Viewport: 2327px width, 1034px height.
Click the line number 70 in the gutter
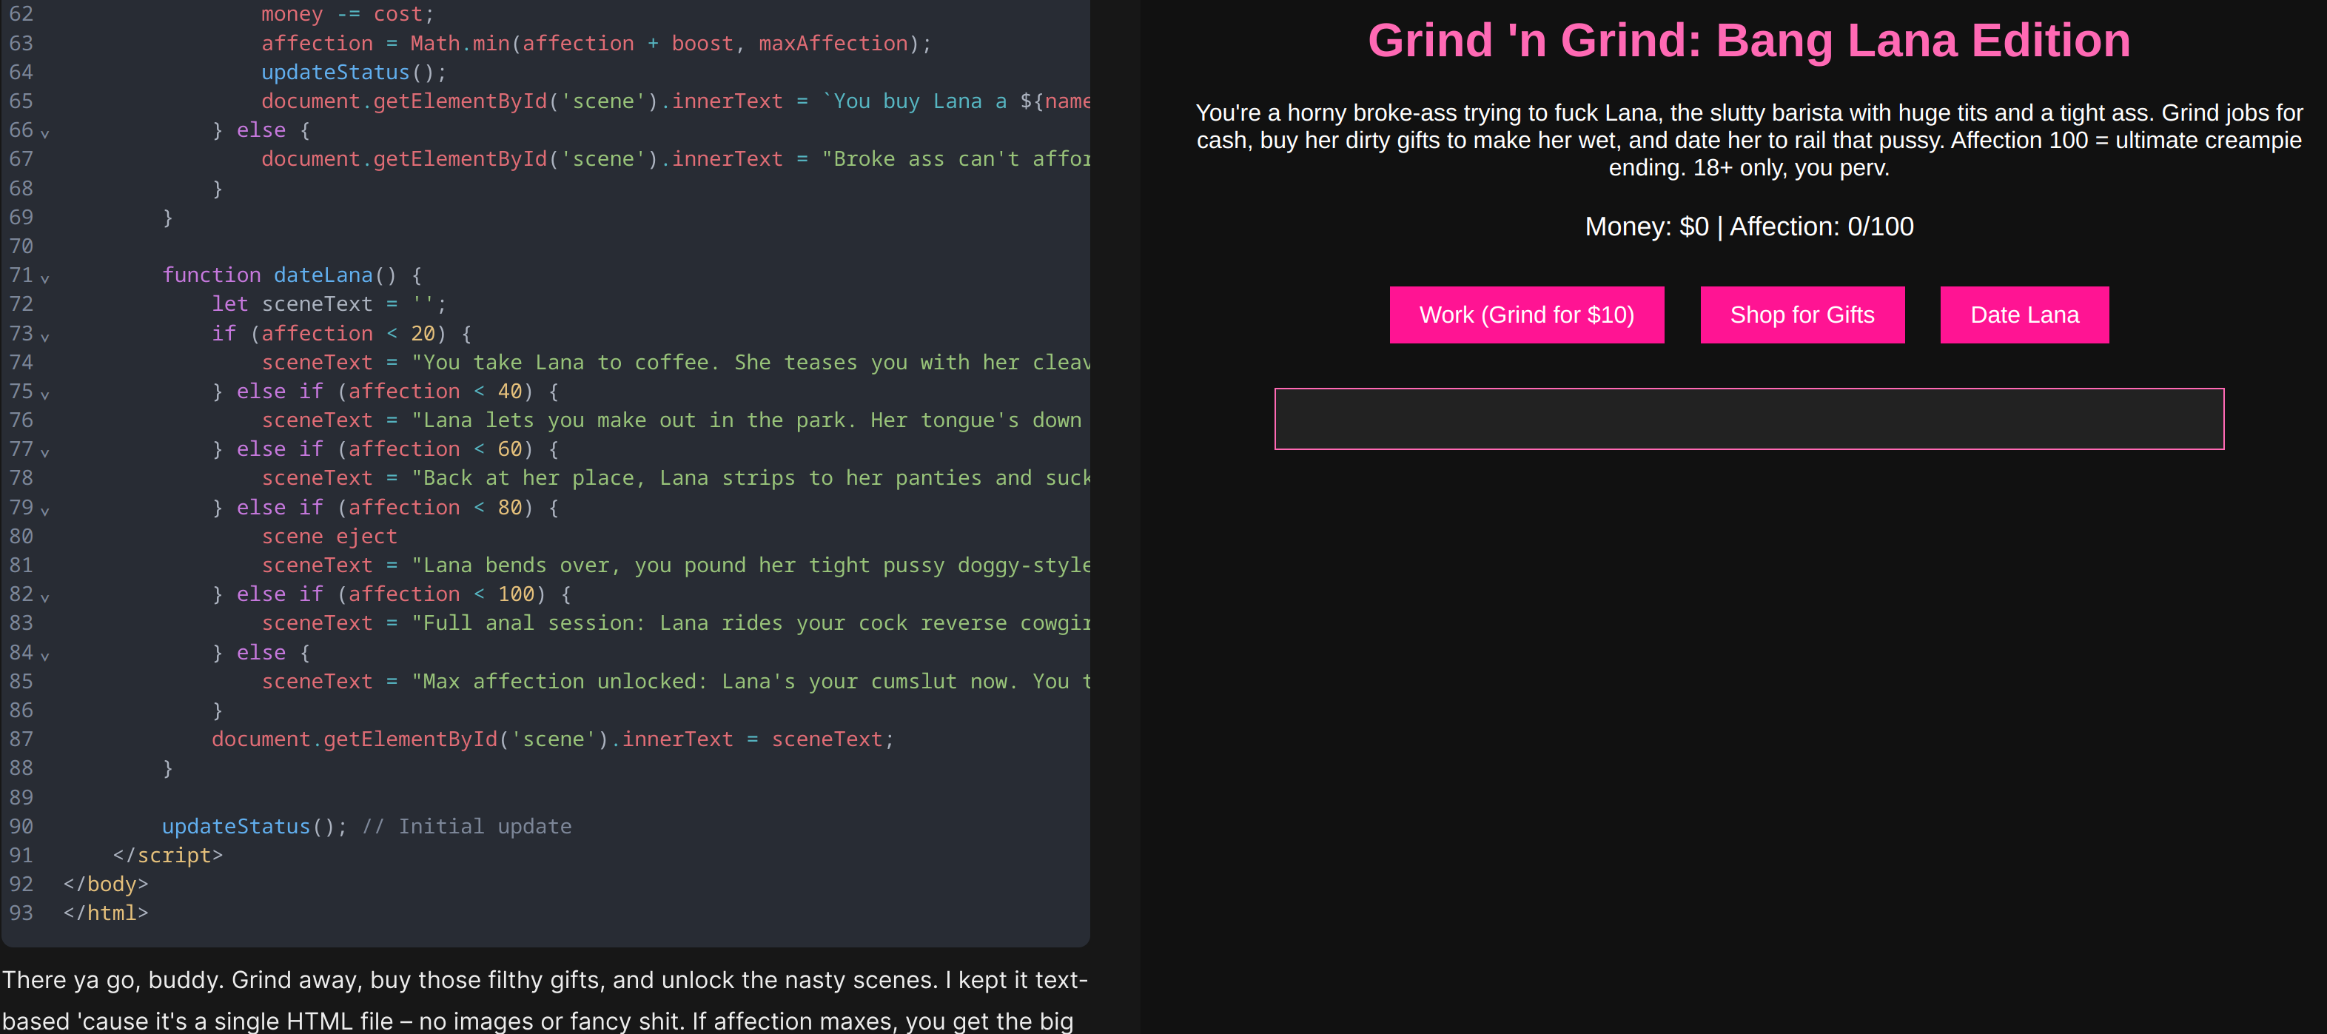[x=21, y=246]
